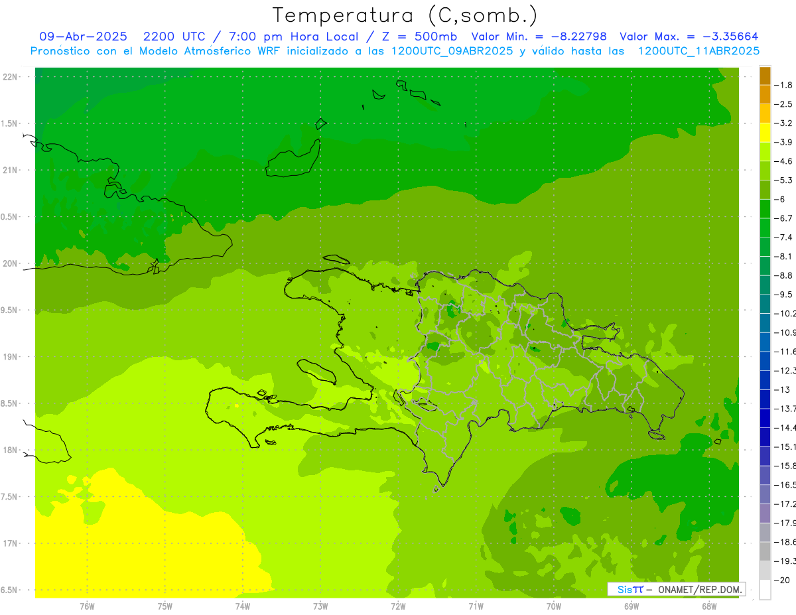This screenshot has height=615, width=796.
Task: Click the "75W" longitude label
Action: coord(165,606)
